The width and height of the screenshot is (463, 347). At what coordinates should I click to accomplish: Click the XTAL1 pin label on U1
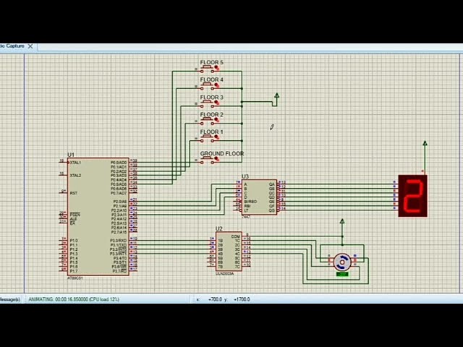pyautogui.click(x=75, y=163)
